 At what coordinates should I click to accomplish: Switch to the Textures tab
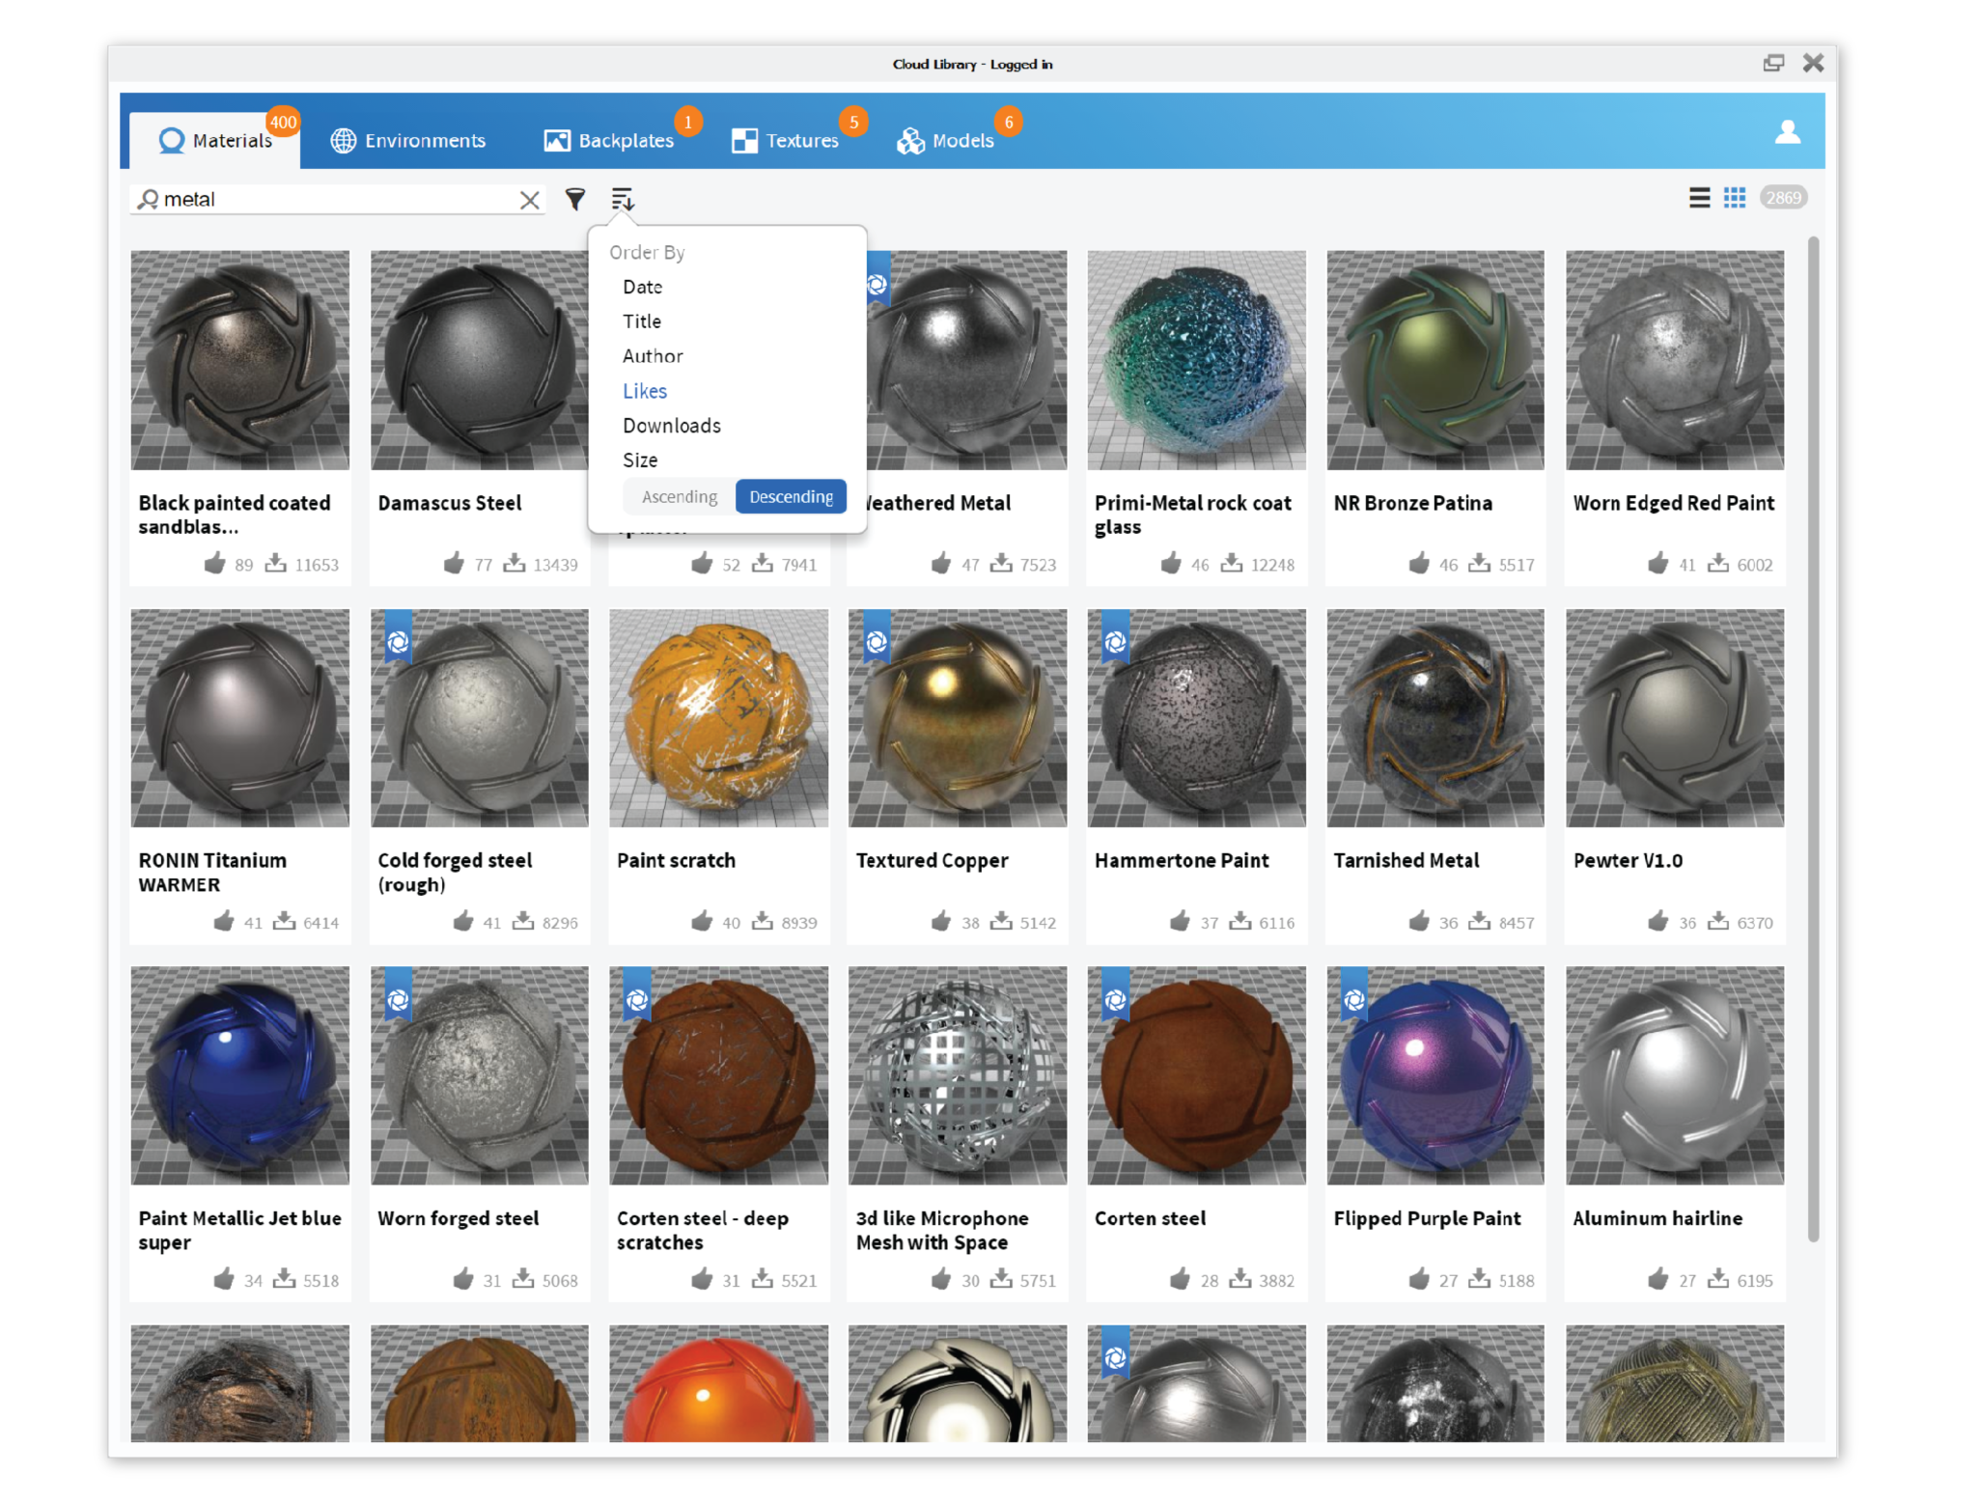point(786,141)
